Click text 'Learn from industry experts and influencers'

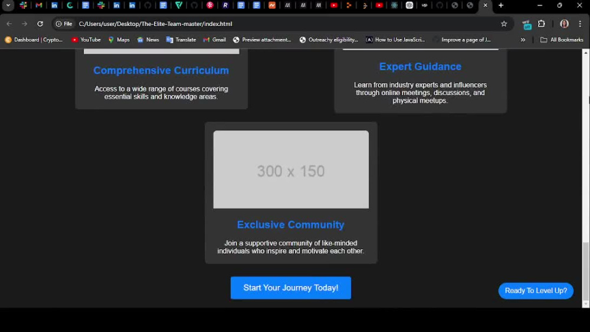click(420, 85)
